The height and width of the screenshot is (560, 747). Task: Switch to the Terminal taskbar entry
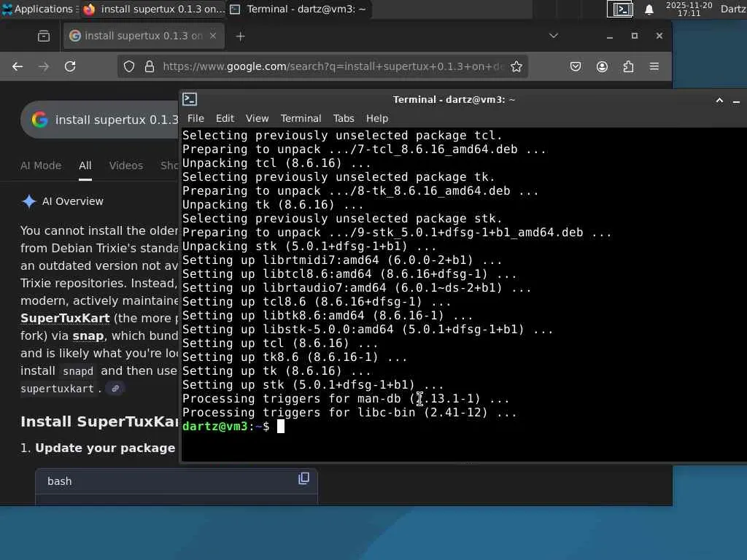298,9
